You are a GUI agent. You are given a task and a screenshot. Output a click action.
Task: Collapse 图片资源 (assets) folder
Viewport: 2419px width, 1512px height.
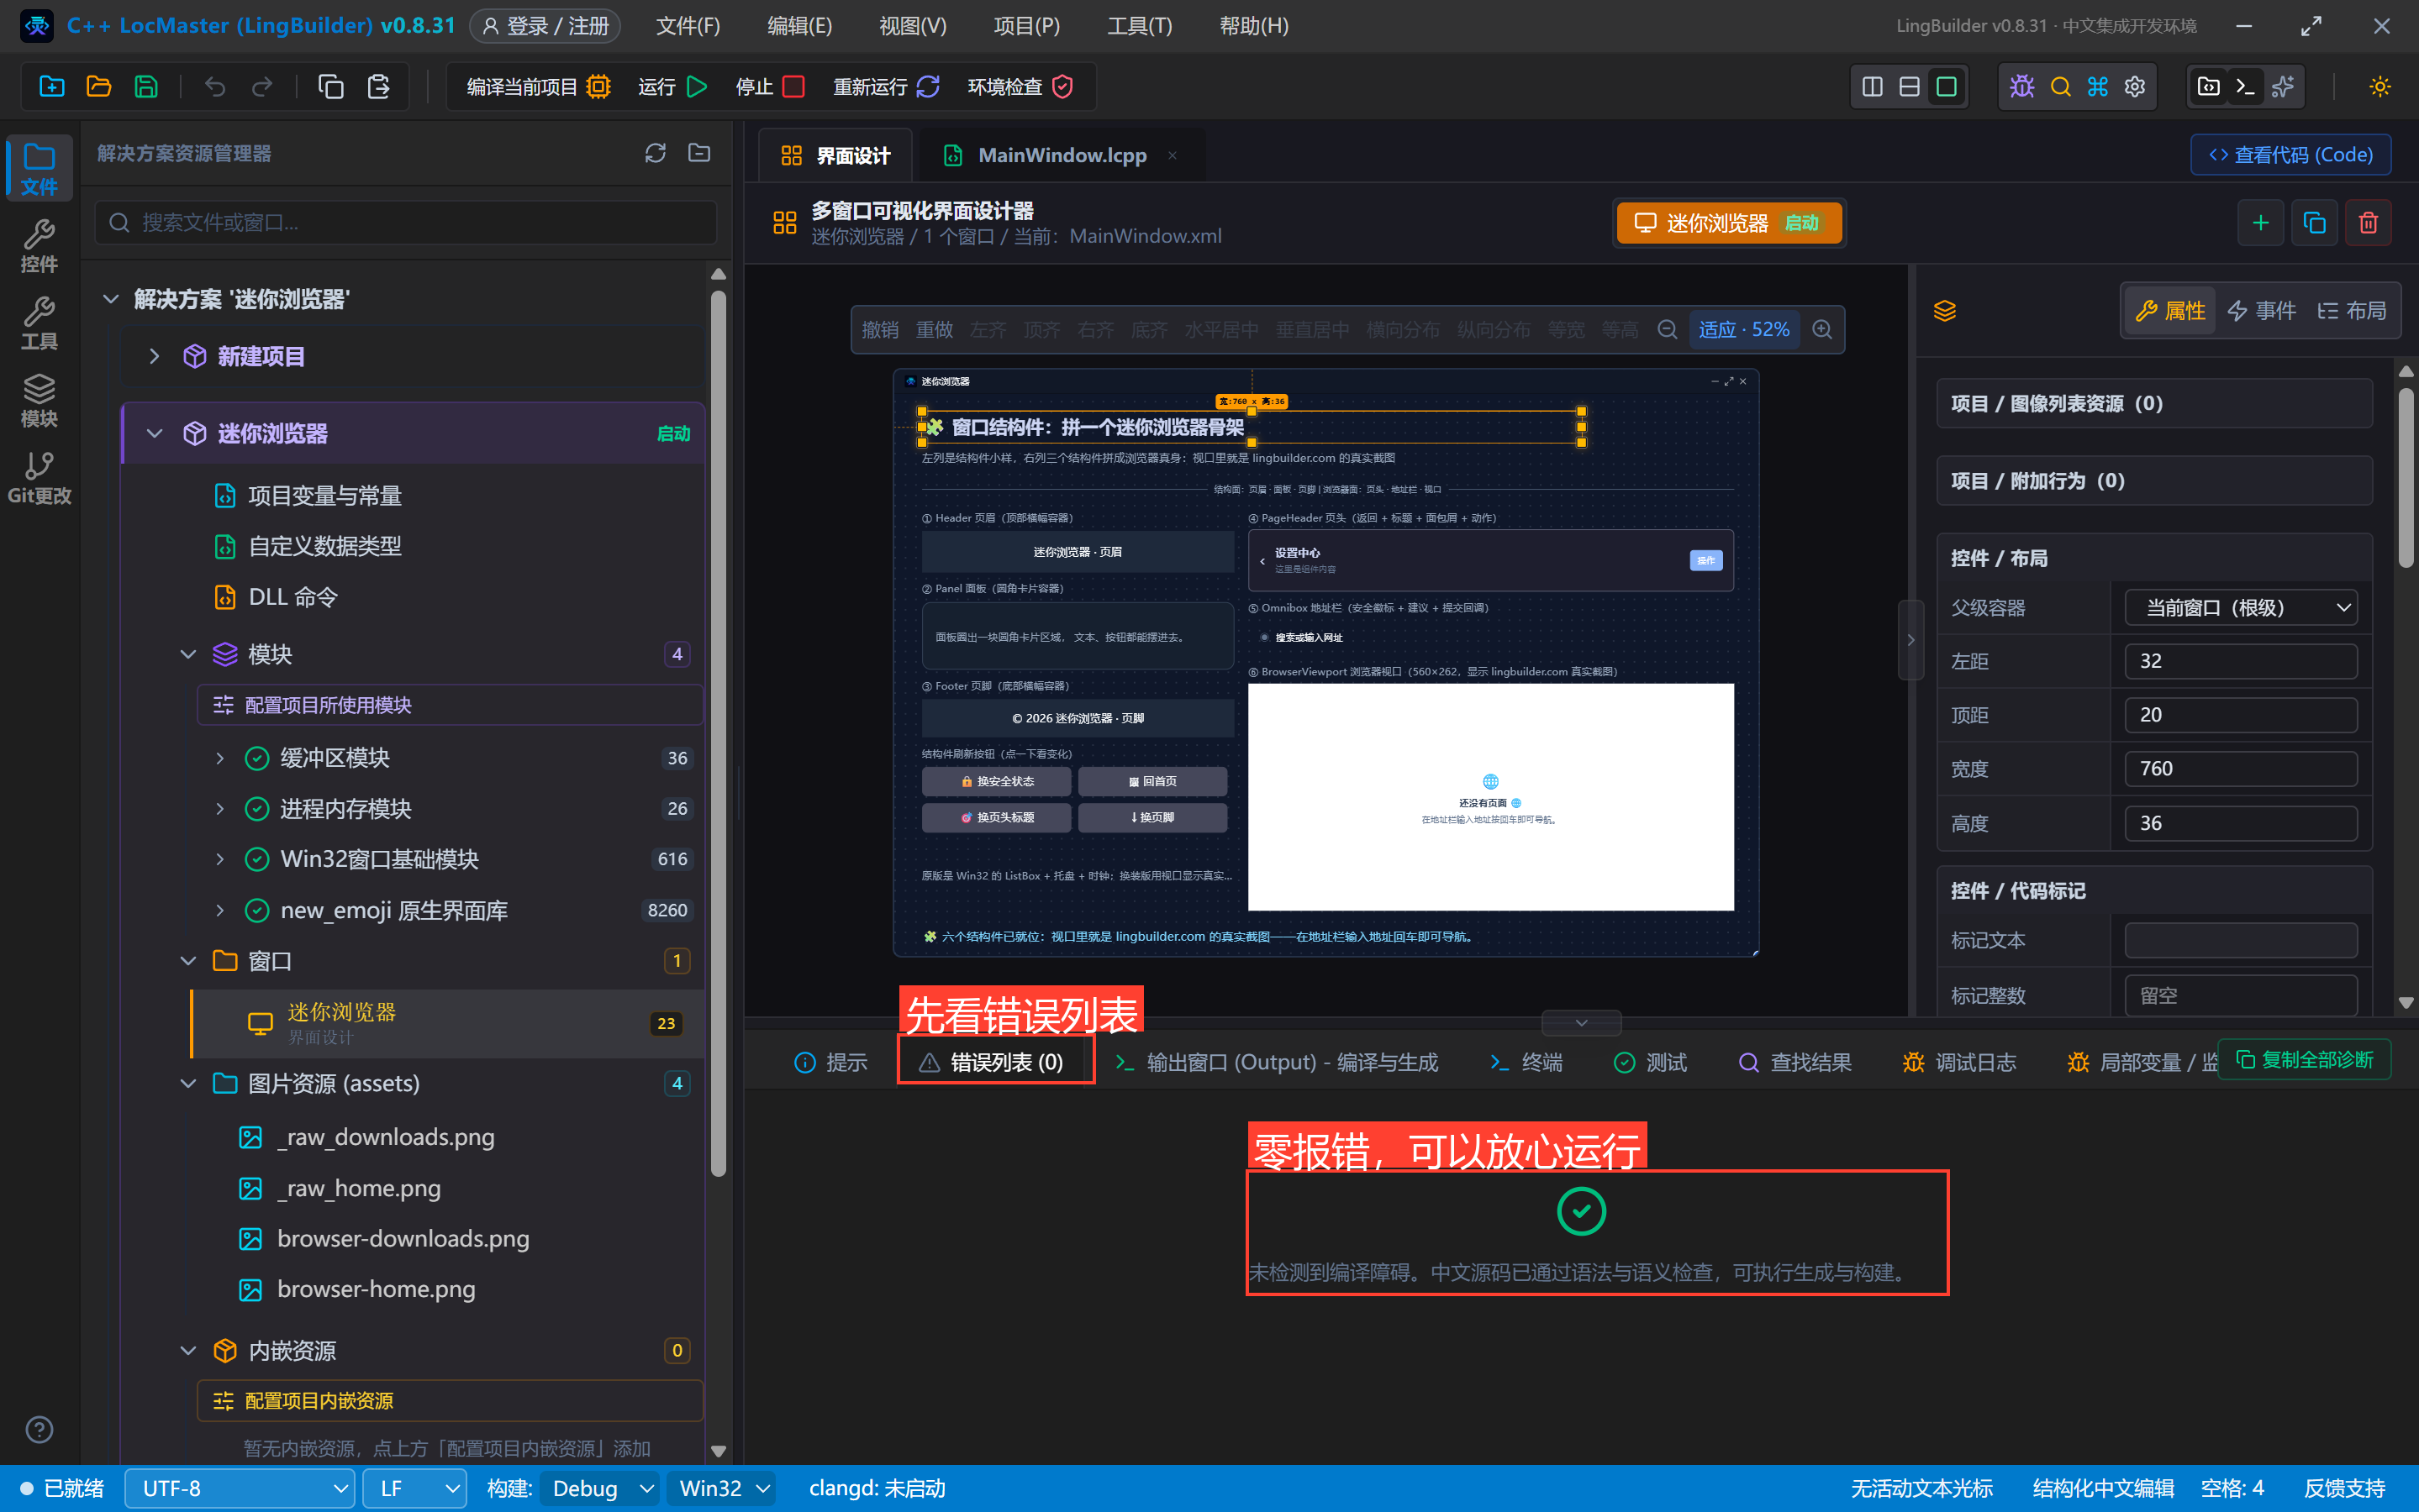(187, 1084)
